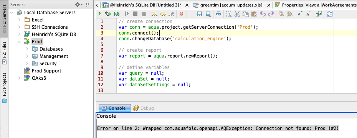The height and width of the screenshot is (138, 357).
Task: Click the play-with-globe run icon
Action: click(x=117, y=14)
